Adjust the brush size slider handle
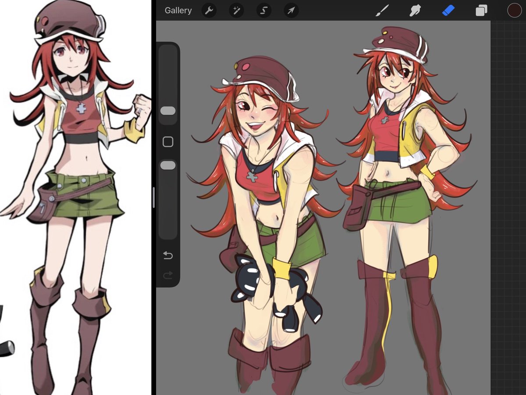526x395 pixels. click(168, 111)
